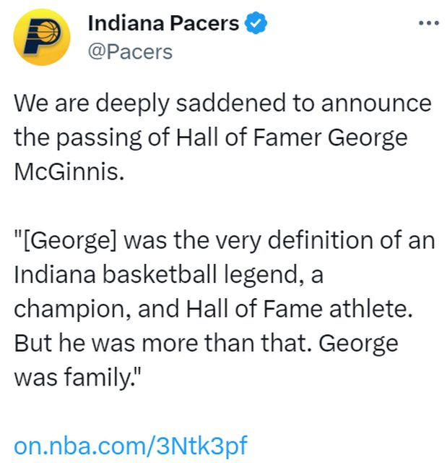Click the word "announce" in the tweet

pyautogui.click(x=376, y=103)
